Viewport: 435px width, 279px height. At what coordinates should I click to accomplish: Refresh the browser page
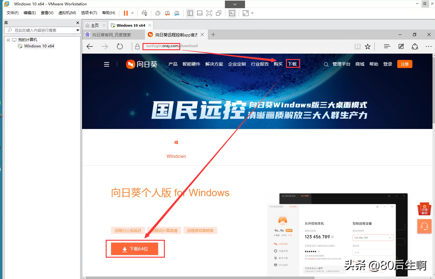[x=120, y=46]
